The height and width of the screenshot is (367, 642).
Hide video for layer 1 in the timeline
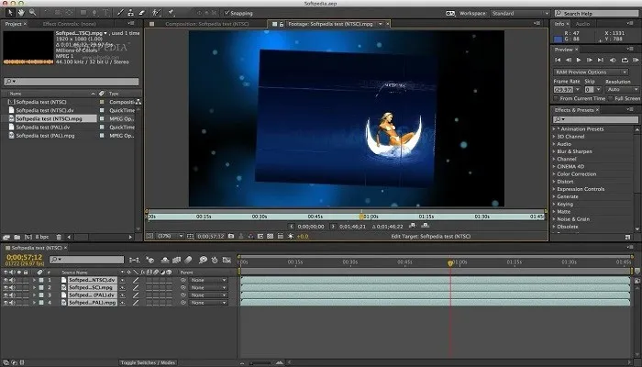pos(6,279)
